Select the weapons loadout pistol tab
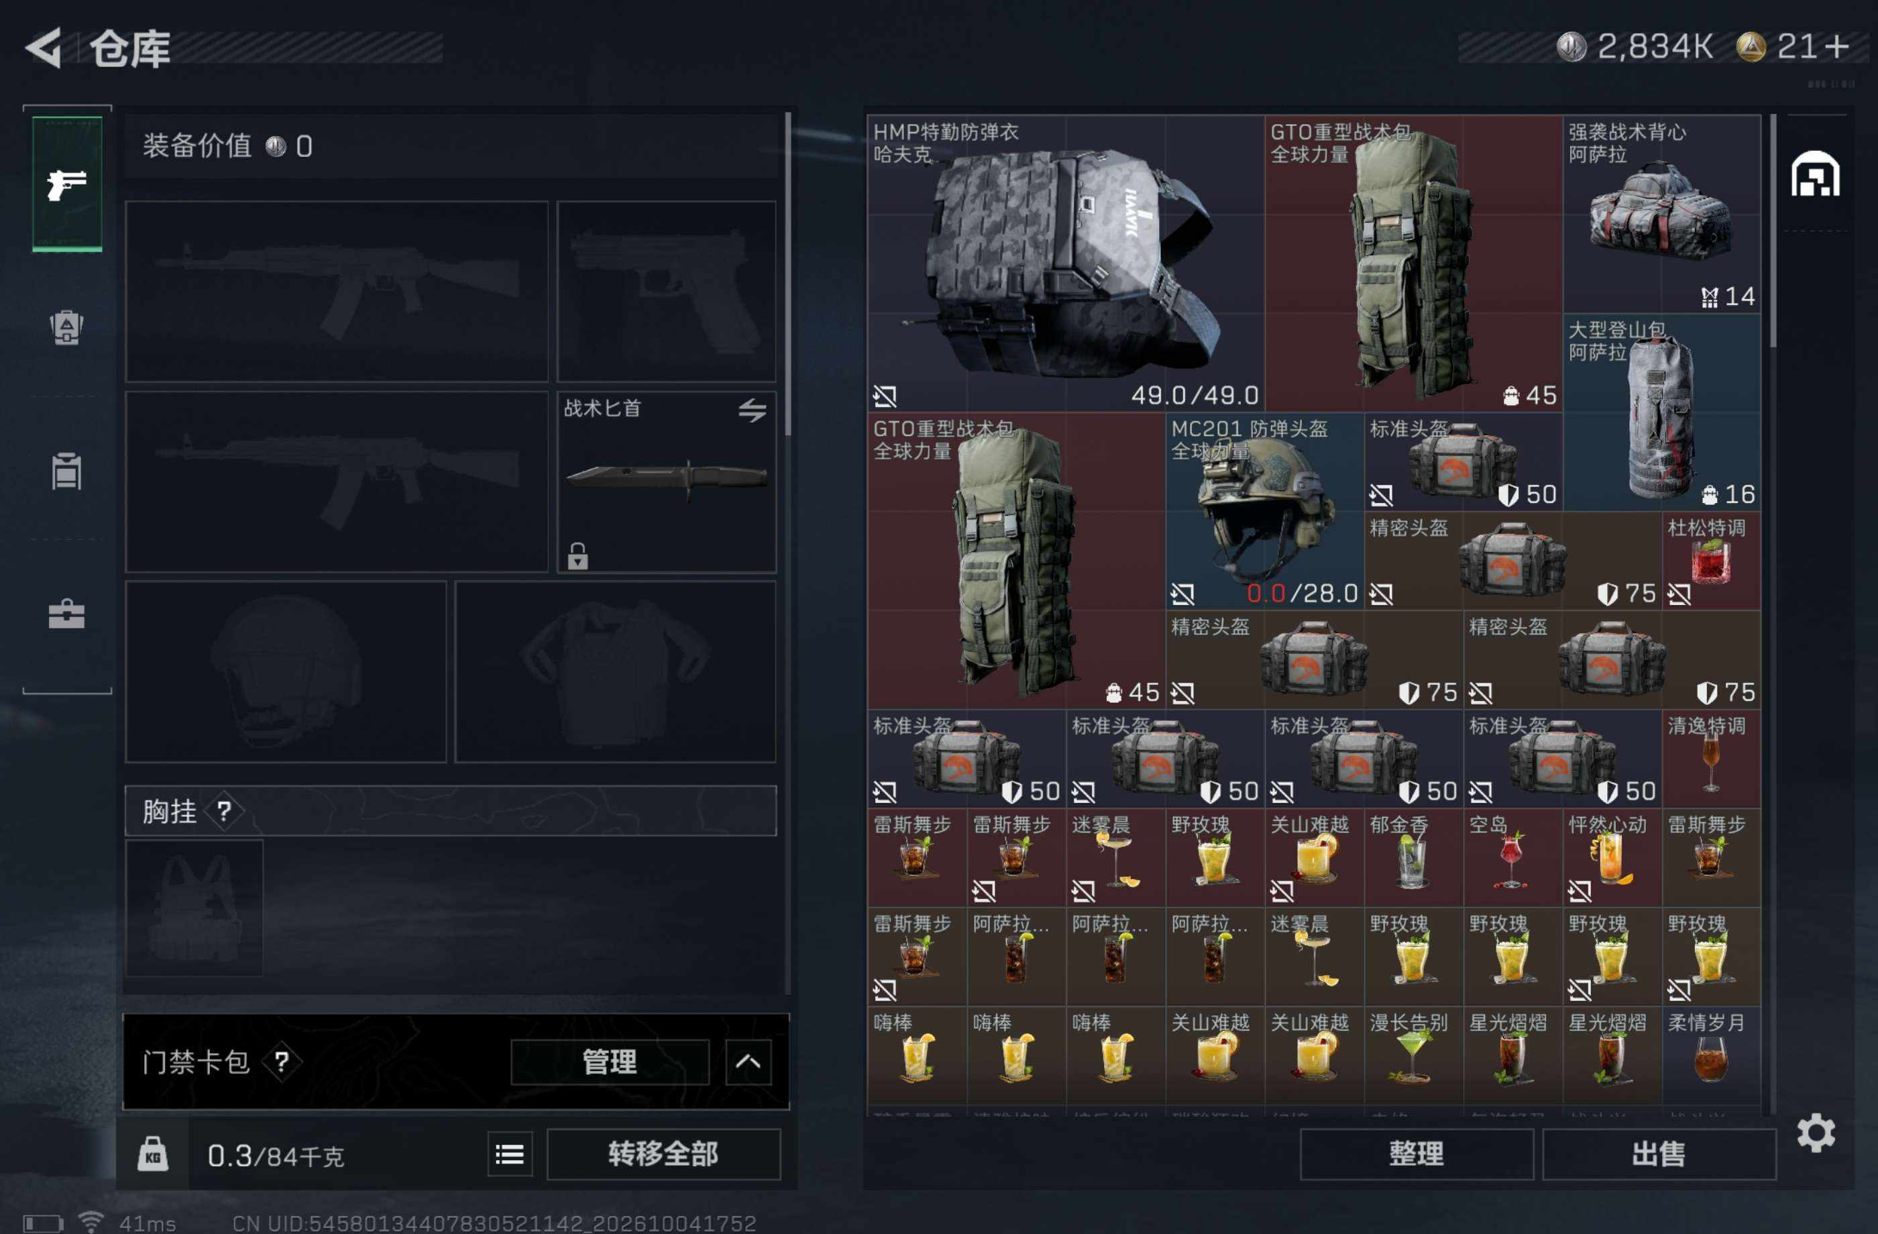The height and width of the screenshot is (1234, 1878). 67,184
